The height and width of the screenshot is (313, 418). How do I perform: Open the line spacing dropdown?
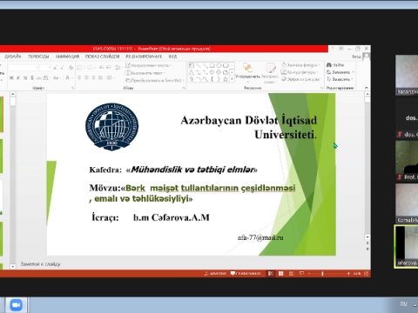pyautogui.click(x=119, y=68)
